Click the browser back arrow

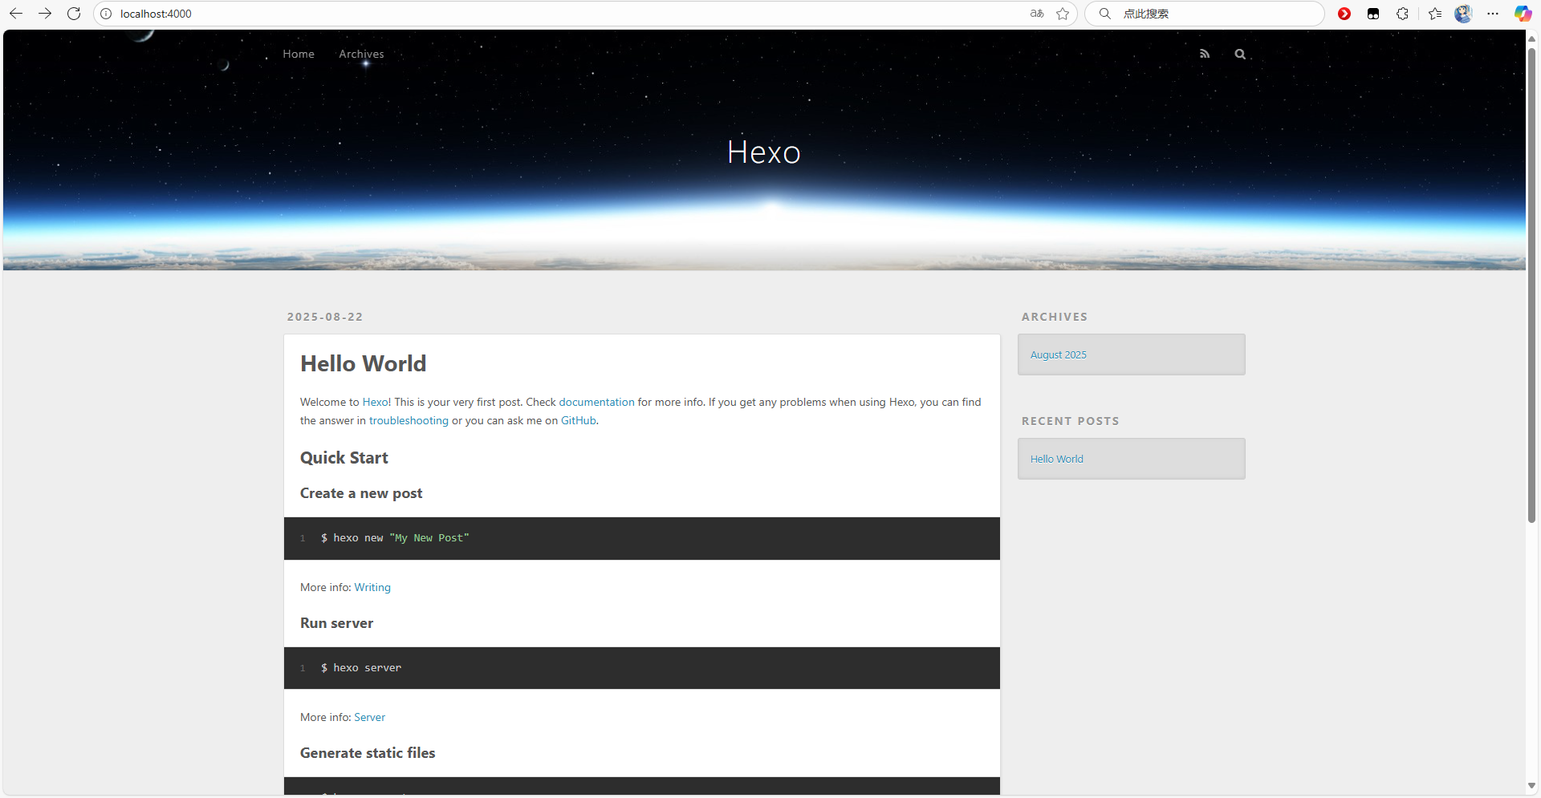pyautogui.click(x=16, y=14)
